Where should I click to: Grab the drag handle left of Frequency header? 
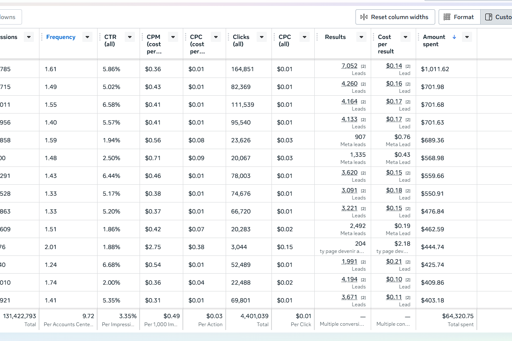[x=42, y=37]
